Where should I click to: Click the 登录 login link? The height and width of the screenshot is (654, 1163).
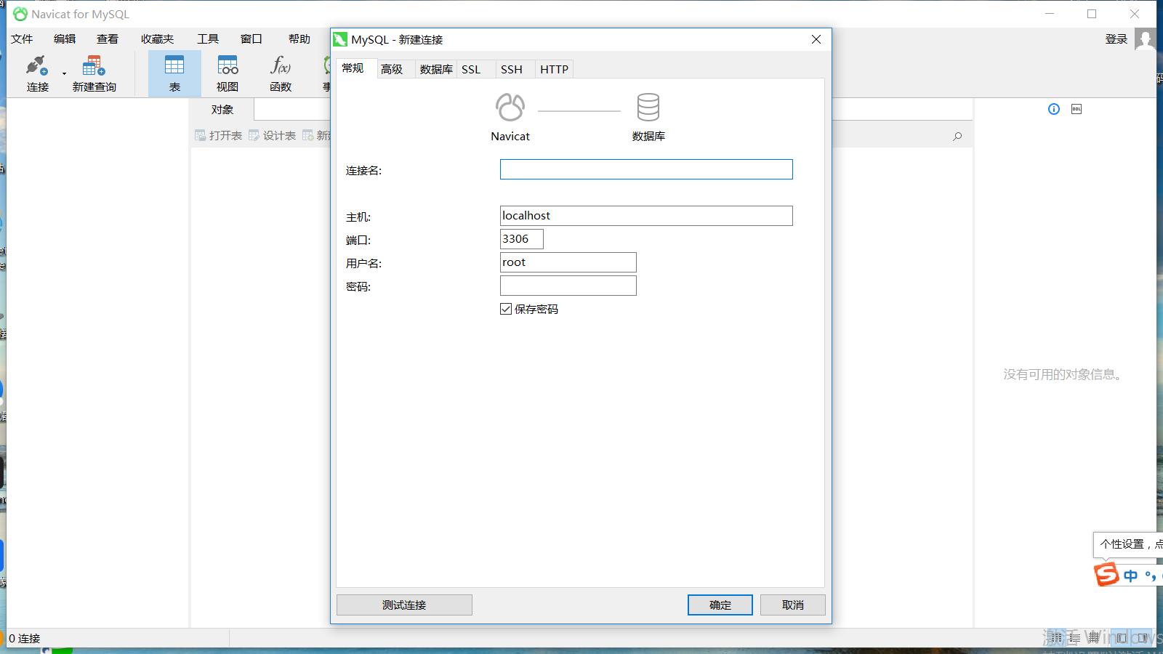(x=1116, y=39)
